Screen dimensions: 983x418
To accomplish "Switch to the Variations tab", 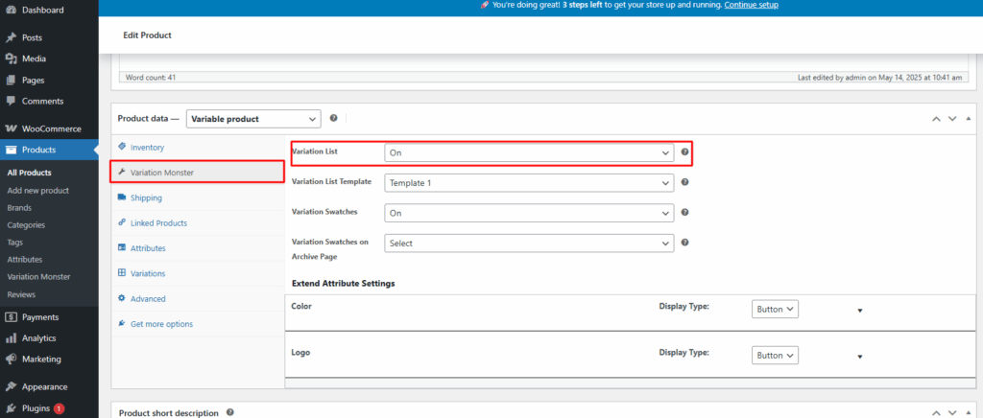I will (198, 273).
